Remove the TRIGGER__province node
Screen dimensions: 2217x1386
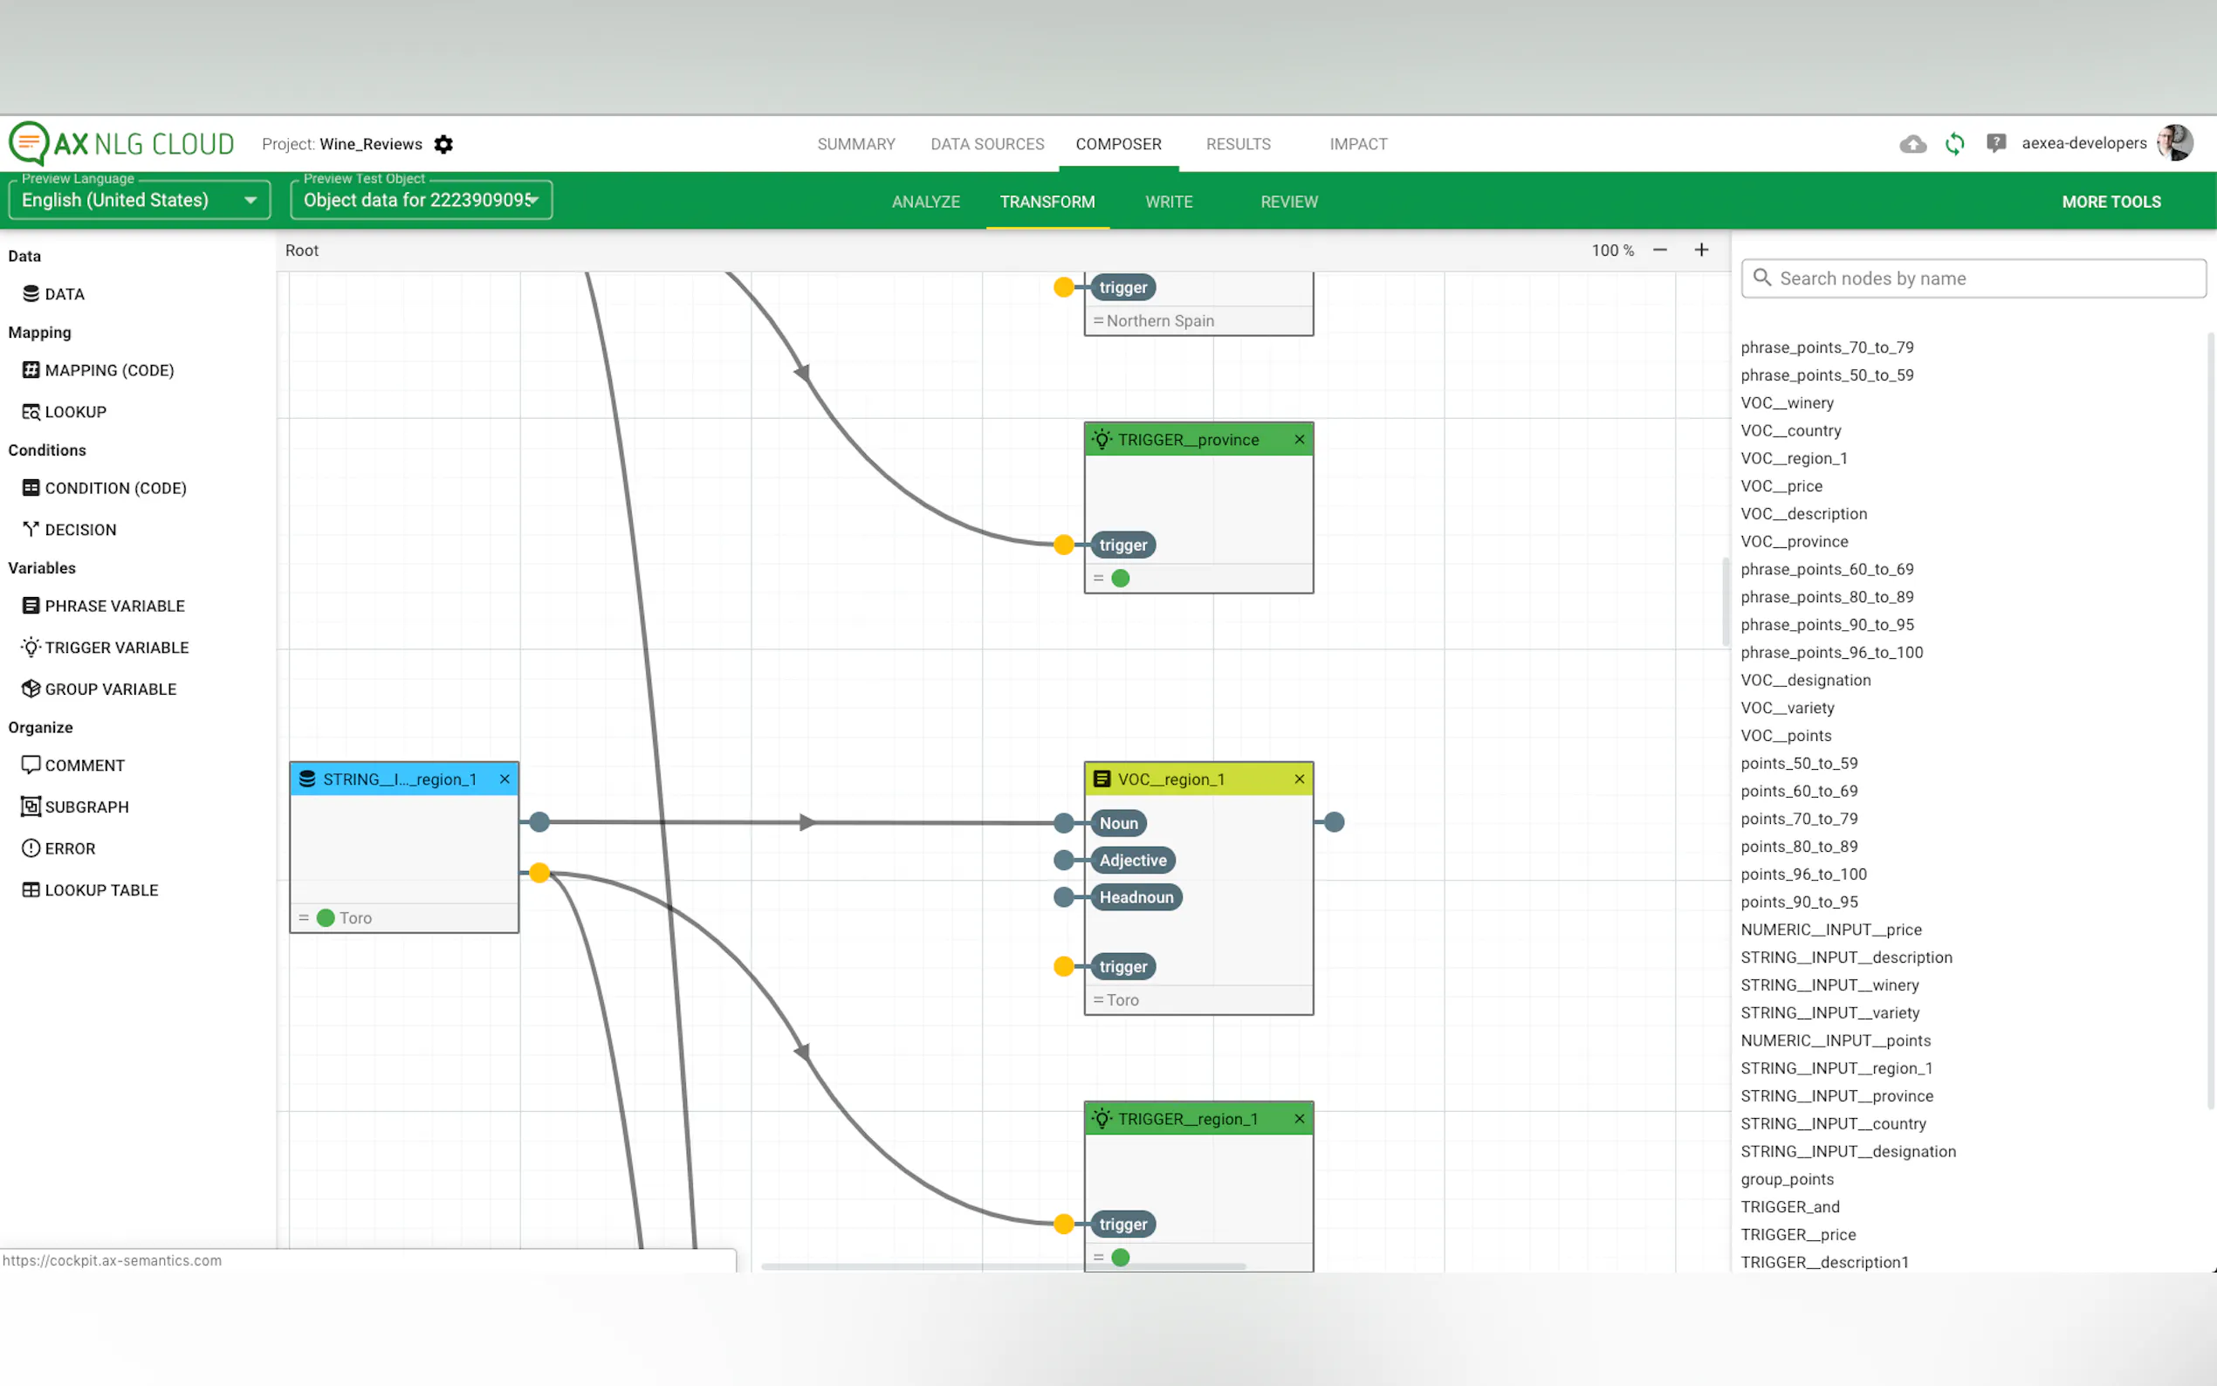tap(1299, 439)
